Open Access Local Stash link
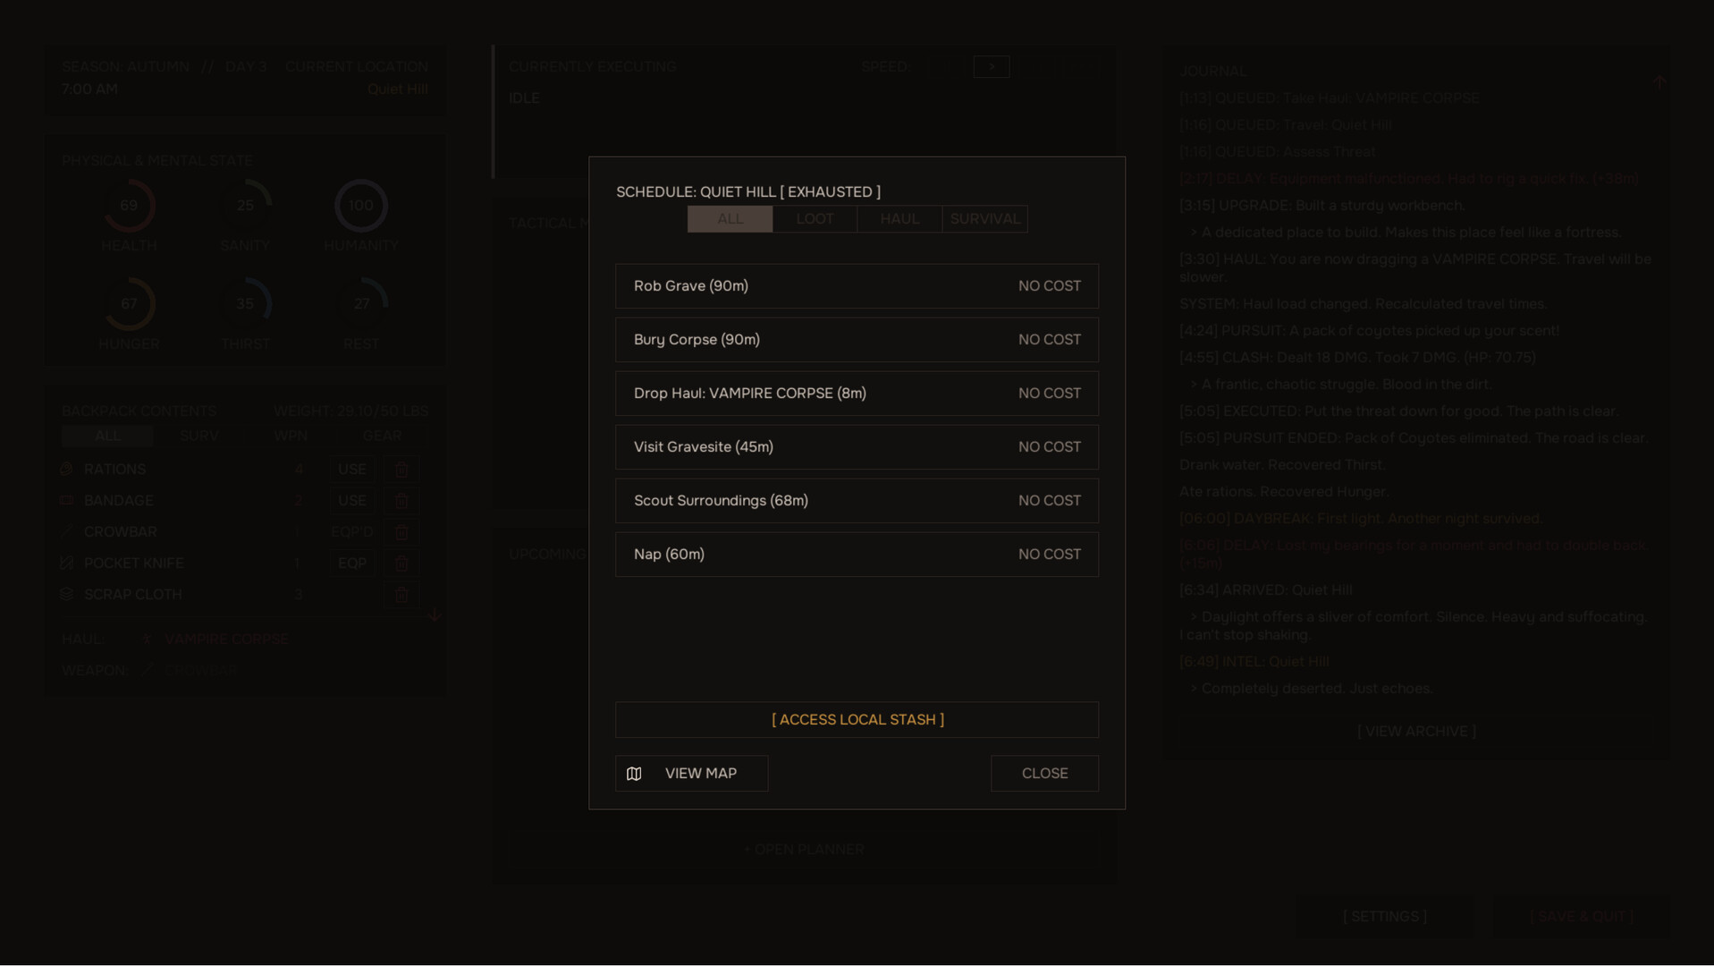The width and height of the screenshot is (1714, 966). pos(857,720)
